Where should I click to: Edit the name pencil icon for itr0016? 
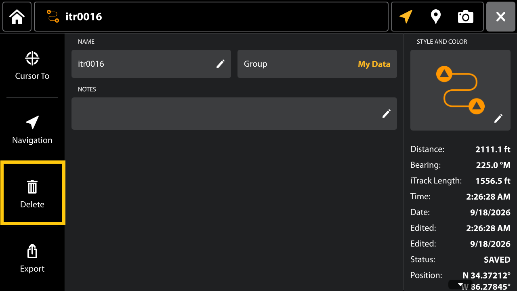tap(220, 64)
